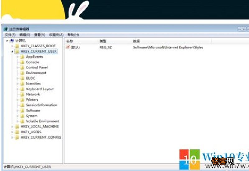Select the (默认) value name

click(x=75, y=47)
